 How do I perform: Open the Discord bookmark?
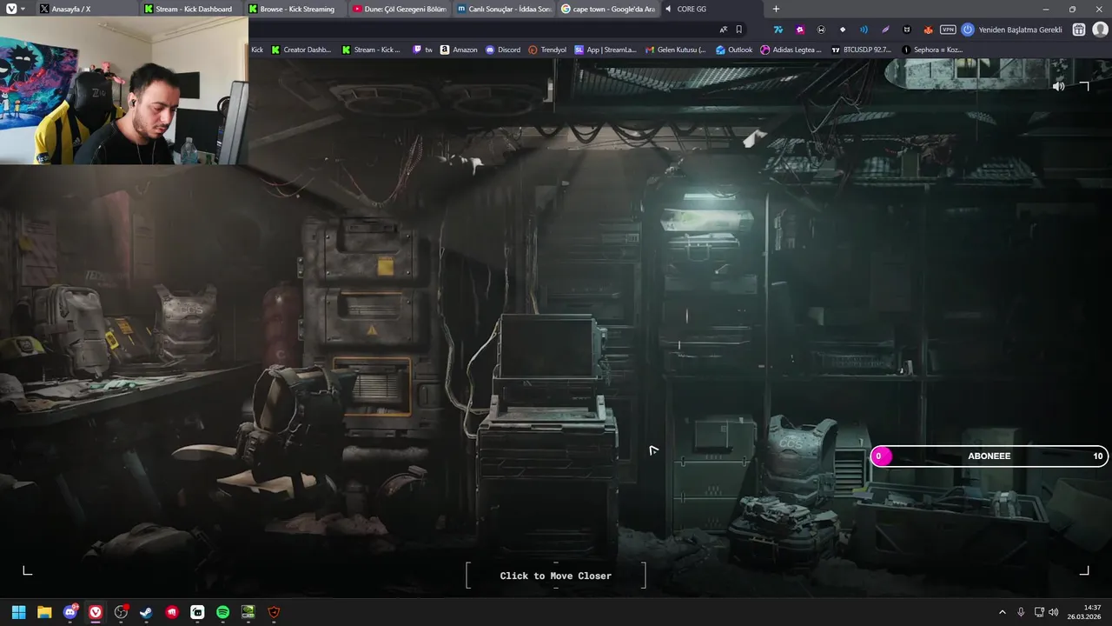click(x=503, y=50)
